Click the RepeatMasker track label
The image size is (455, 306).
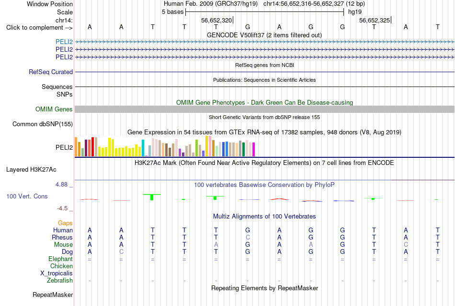point(53,295)
